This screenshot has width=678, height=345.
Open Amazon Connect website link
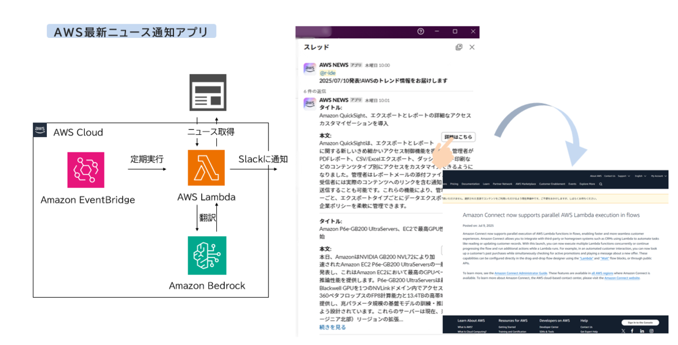pos(622,278)
